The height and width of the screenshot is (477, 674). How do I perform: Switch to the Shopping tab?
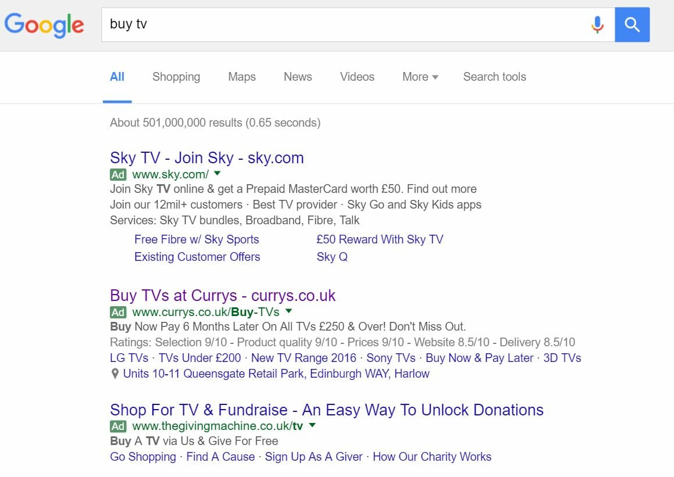click(x=176, y=77)
